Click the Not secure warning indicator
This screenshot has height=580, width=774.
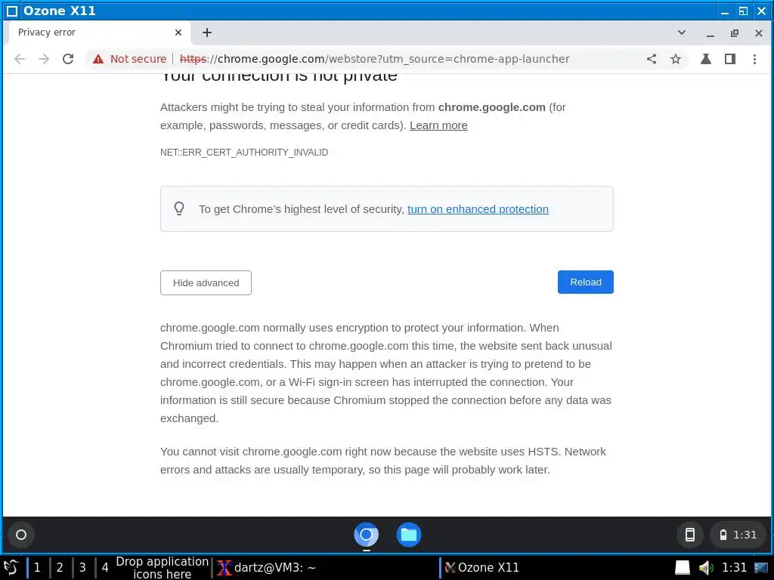click(x=130, y=59)
